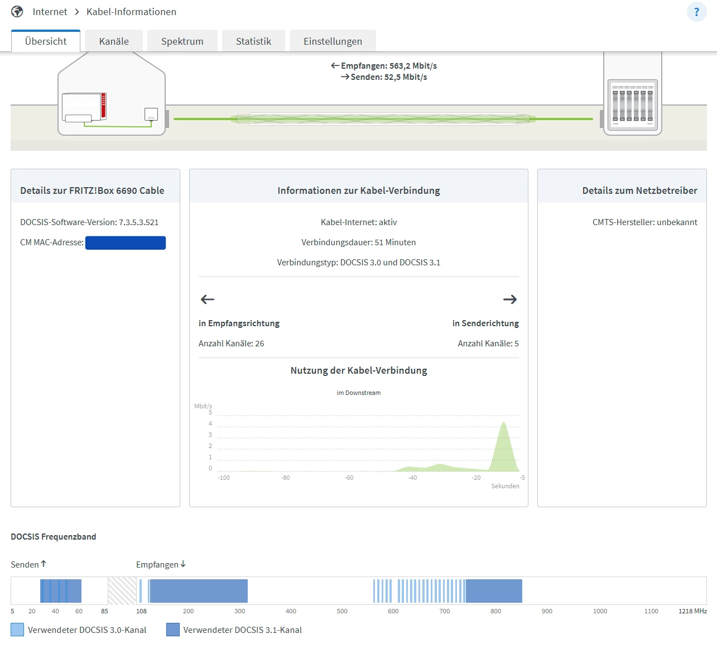Viewport: 717px width, 648px height.
Task: Click the Kabel-Informationen breadcrumb
Action: click(x=131, y=12)
